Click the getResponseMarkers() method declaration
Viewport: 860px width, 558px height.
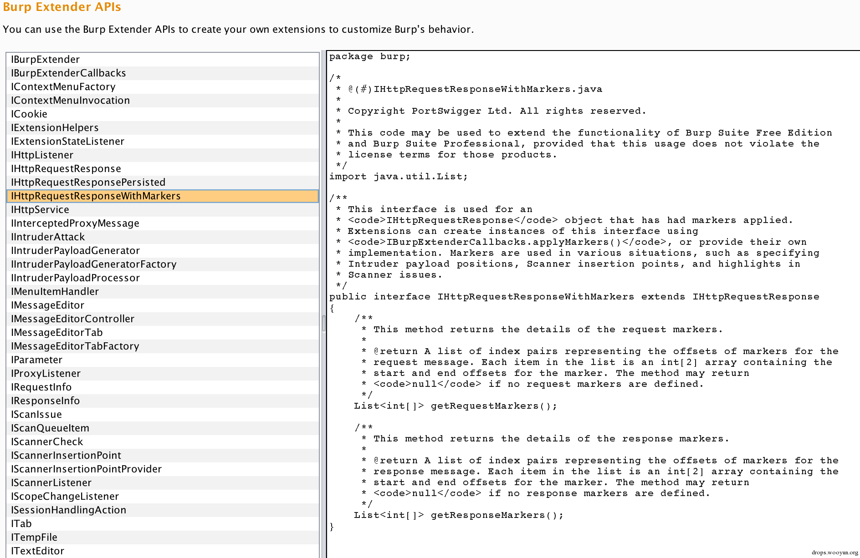click(x=458, y=515)
